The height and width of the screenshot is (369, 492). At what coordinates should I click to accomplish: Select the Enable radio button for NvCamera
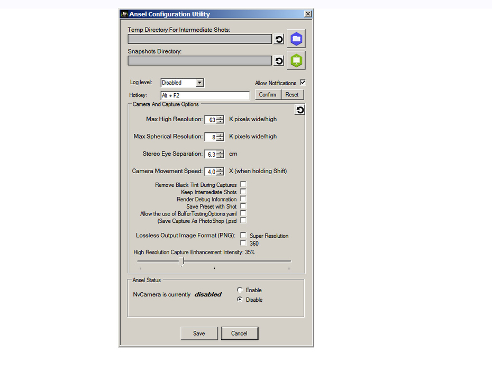coord(240,290)
